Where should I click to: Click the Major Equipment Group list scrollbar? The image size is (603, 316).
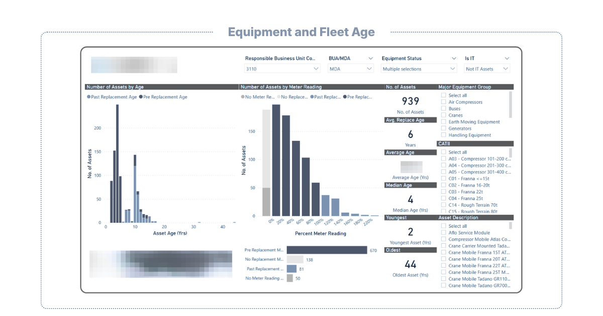[x=511, y=104]
